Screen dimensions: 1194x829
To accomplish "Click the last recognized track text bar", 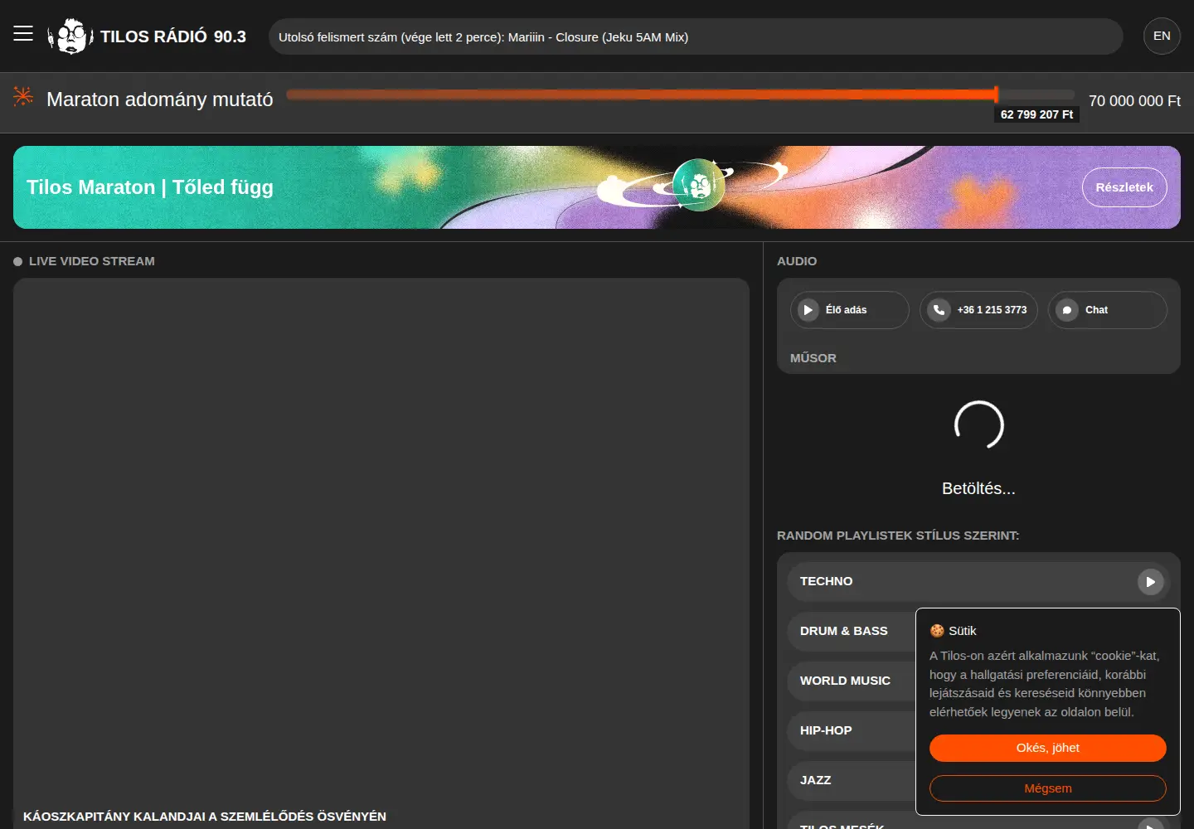I will 696,36.
